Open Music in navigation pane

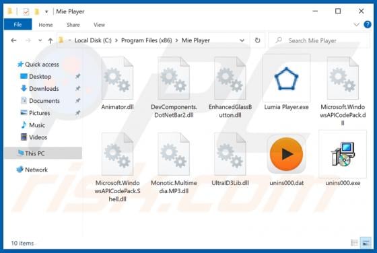(x=33, y=125)
